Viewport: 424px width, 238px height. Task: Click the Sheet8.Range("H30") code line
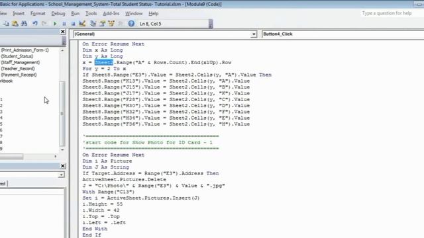166,106
